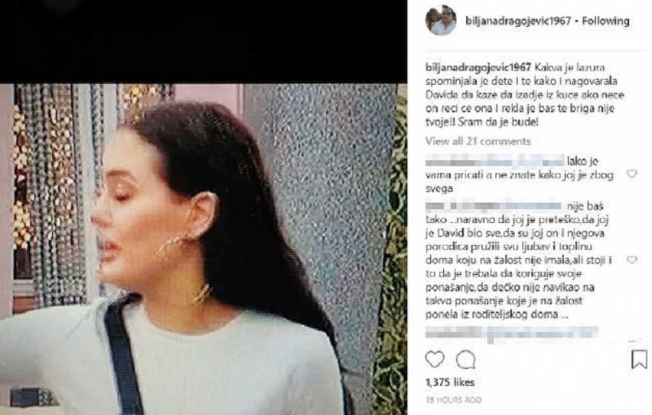Toggle the Following status button
The width and height of the screenshot is (652, 415).
(606, 21)
